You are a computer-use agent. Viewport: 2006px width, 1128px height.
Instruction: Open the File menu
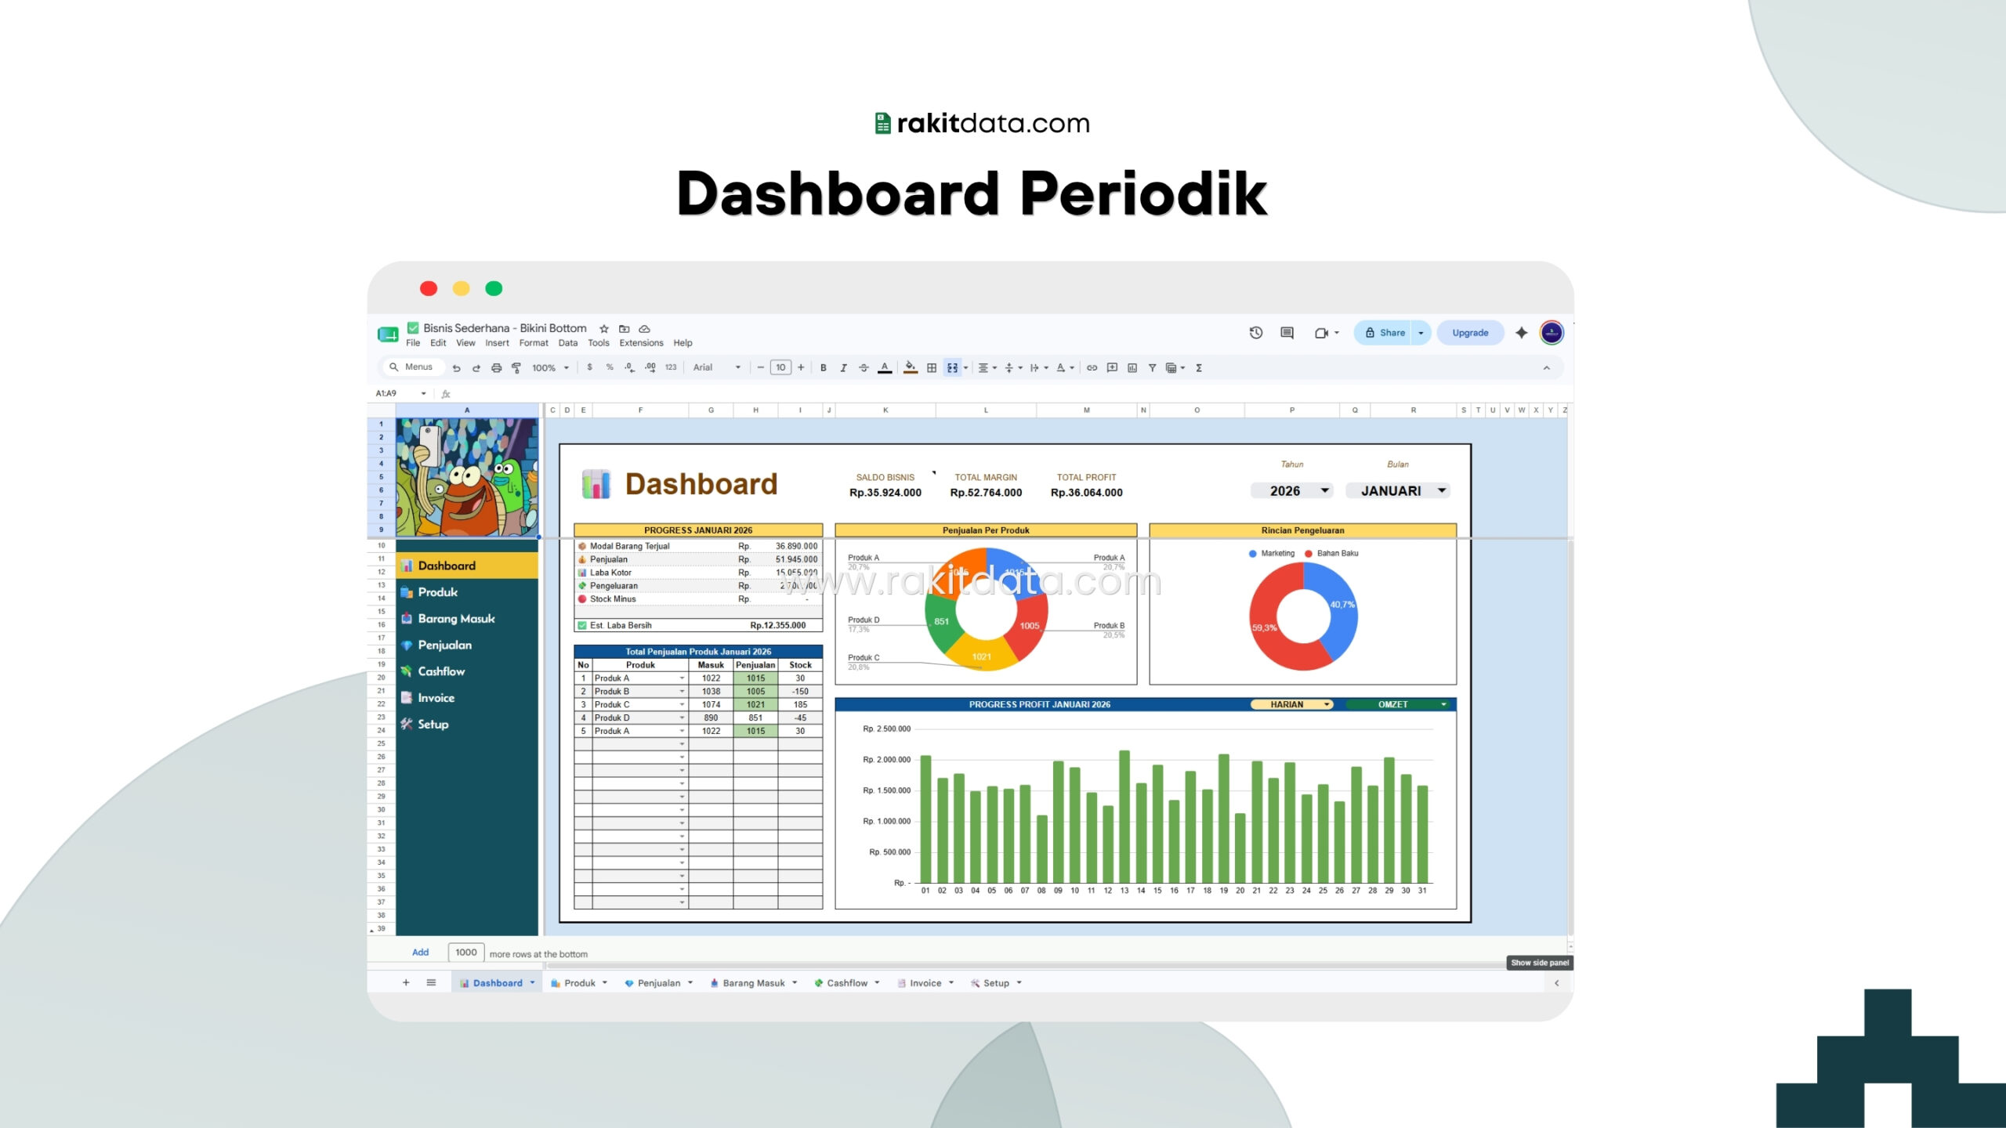[x=413, y=343]
